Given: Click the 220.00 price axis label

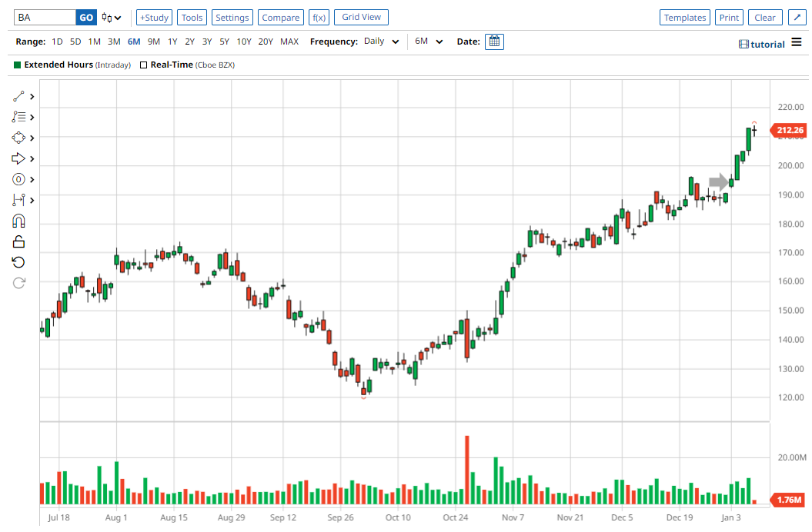Looking at the screenshot, I should click(790, 107).
